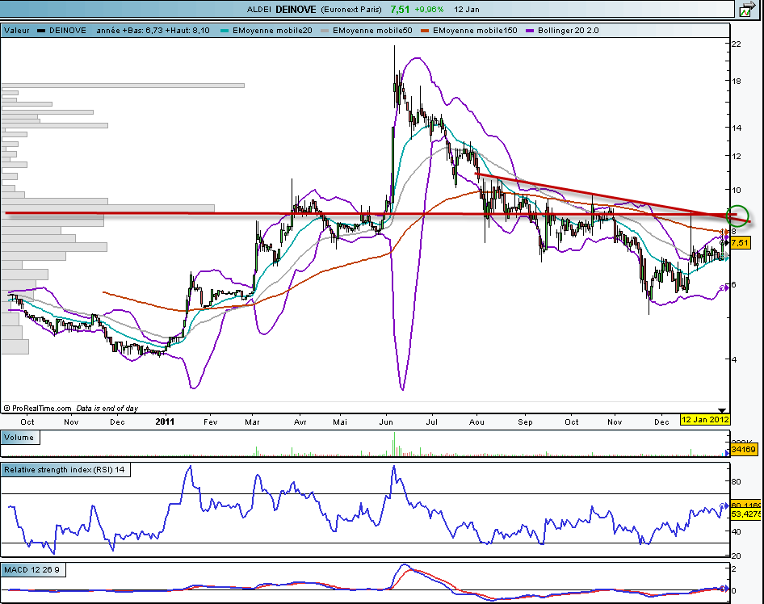The width and height of the screenshot is (764, 604).
Task: Click the chart icon in top-right corner
Action: (746, 10)
